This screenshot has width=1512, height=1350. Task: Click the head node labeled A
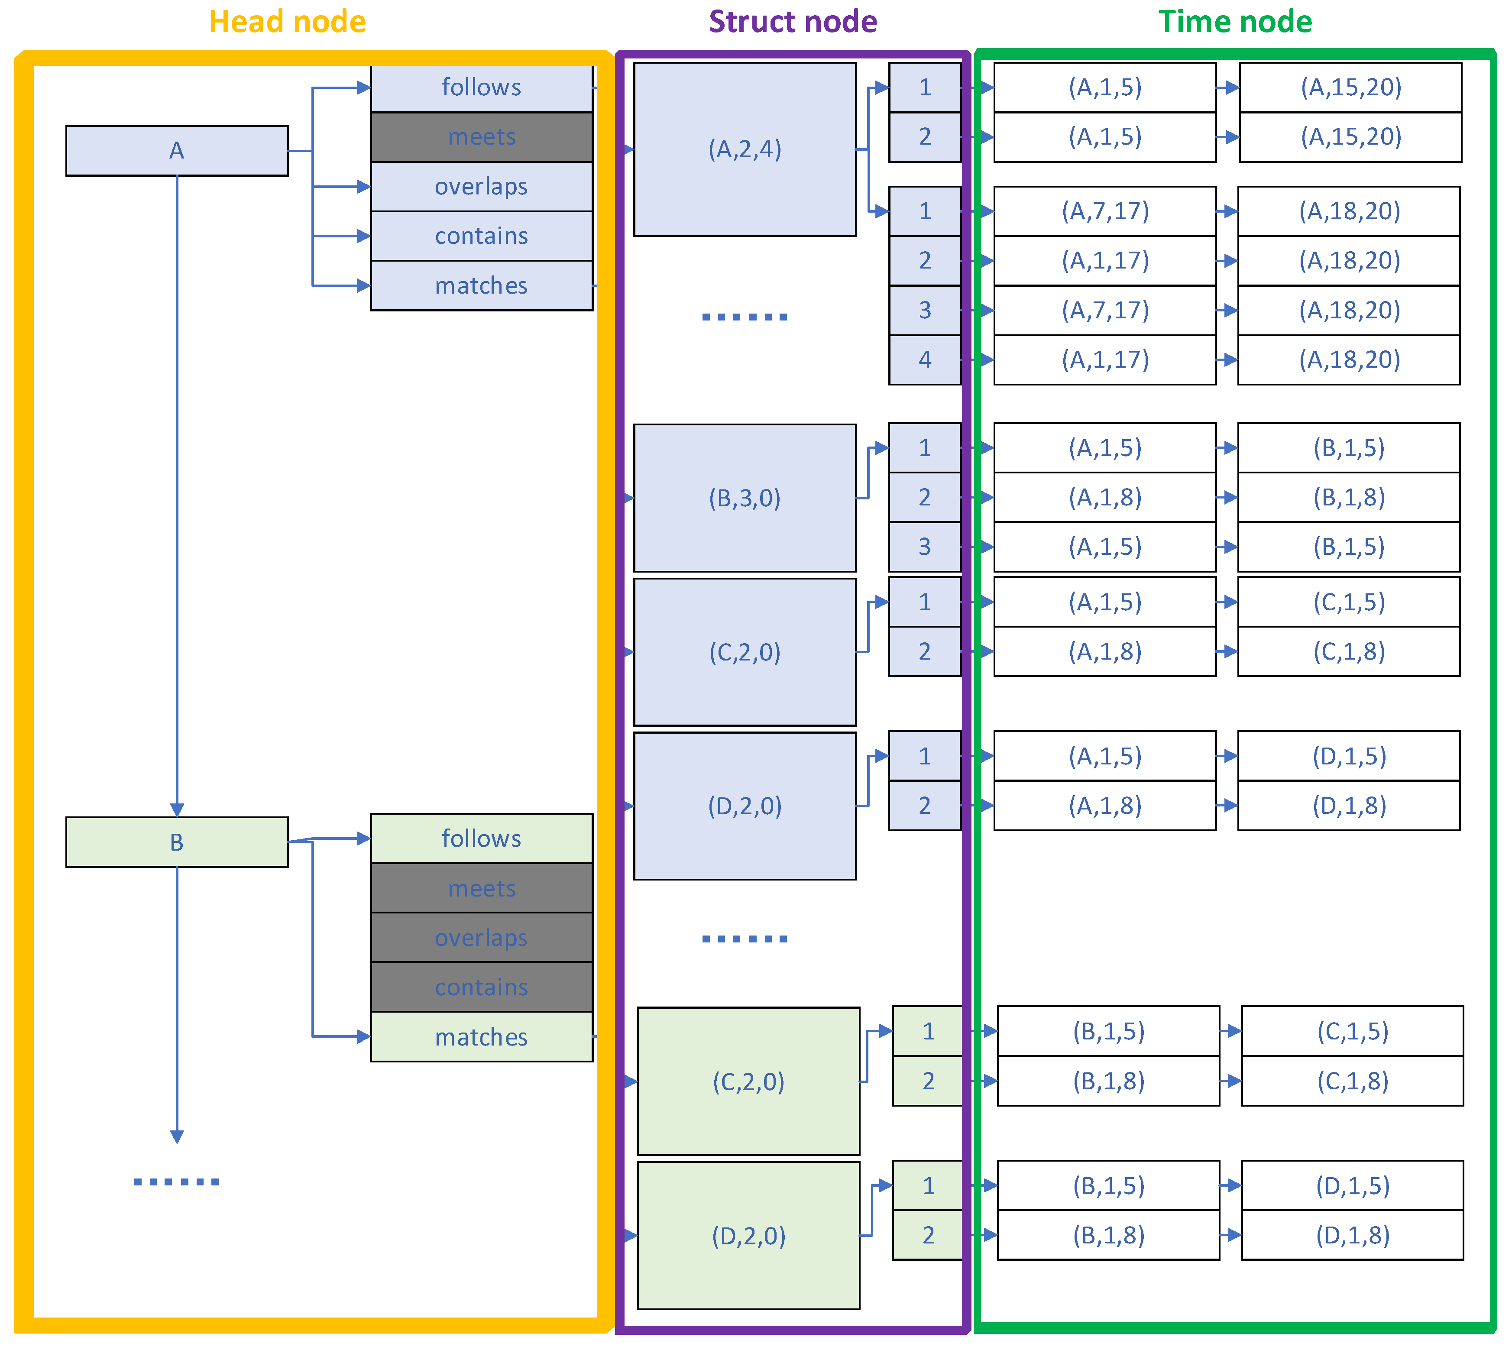(x=177, y=151)
